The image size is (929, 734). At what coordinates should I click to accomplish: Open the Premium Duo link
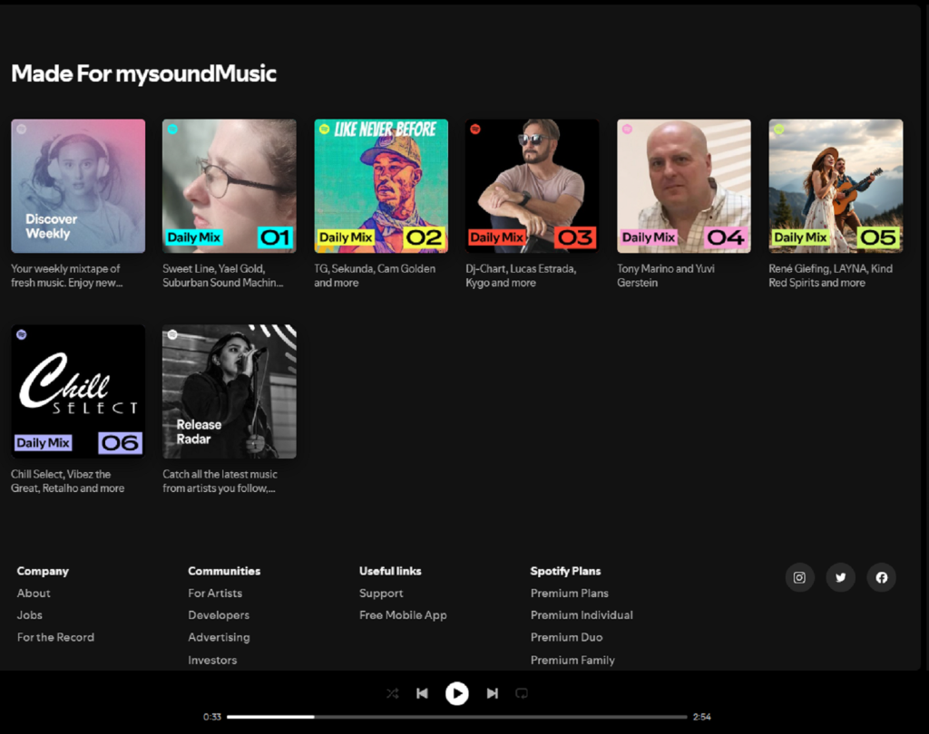click(x=566, y=638)
